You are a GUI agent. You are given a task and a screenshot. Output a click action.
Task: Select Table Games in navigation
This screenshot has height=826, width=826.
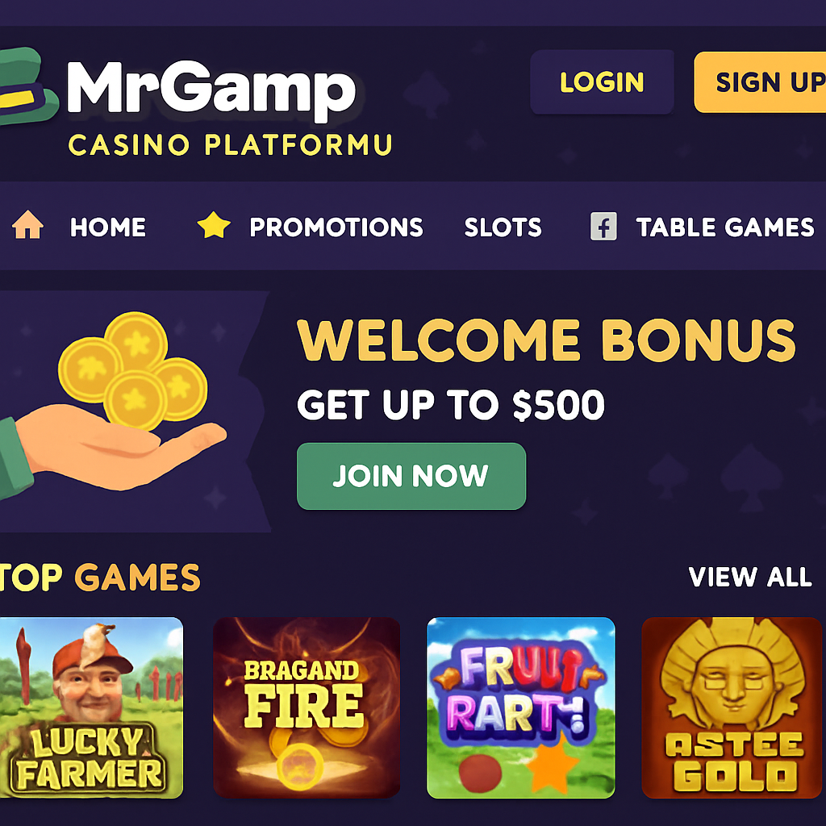(x=725, y=227)
